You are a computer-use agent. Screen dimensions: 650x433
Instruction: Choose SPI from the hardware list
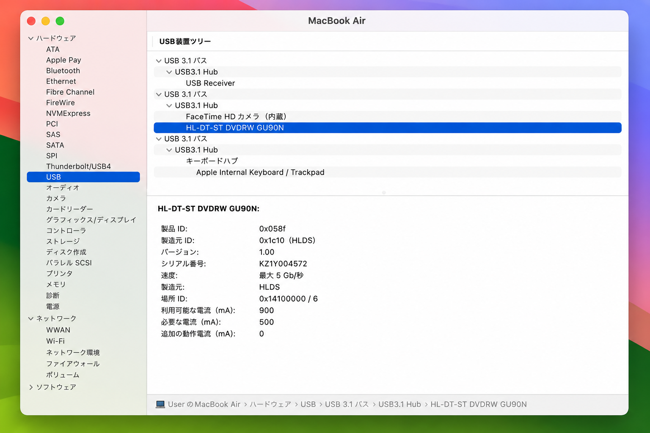coord(52,156)
